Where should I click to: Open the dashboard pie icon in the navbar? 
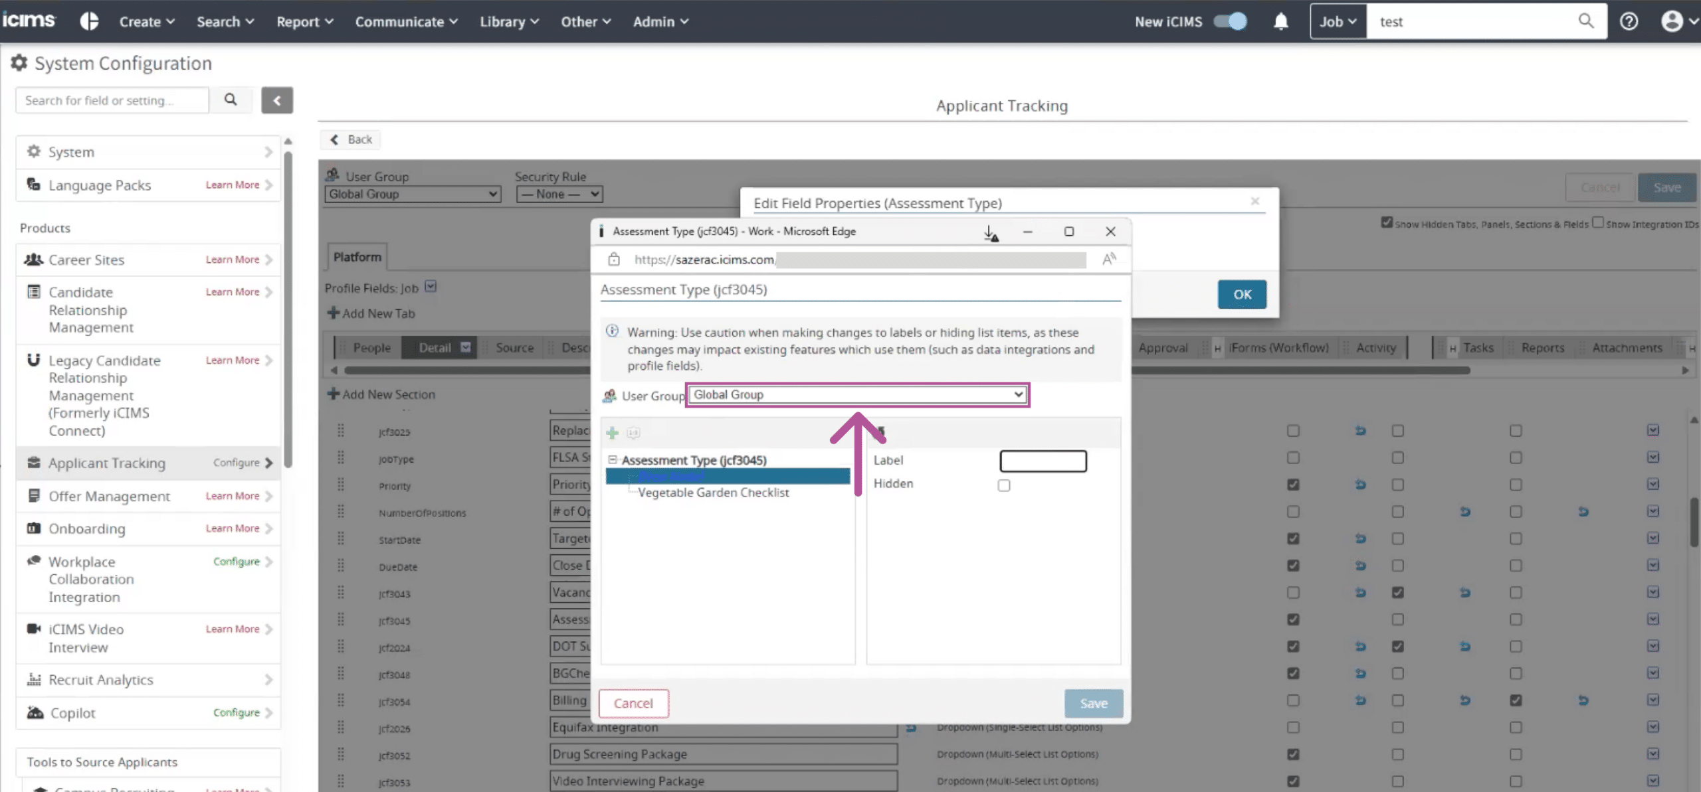coord(89,21)
